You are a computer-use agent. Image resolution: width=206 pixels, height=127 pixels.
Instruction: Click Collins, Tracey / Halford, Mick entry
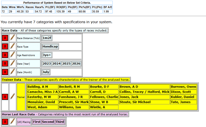144,92
